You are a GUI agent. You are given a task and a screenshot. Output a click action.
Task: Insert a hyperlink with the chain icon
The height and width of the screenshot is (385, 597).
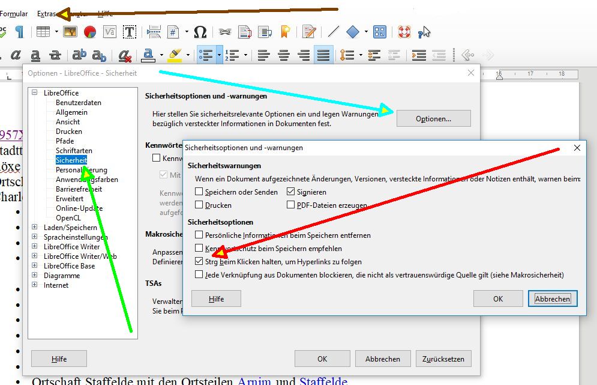[225, 32]
